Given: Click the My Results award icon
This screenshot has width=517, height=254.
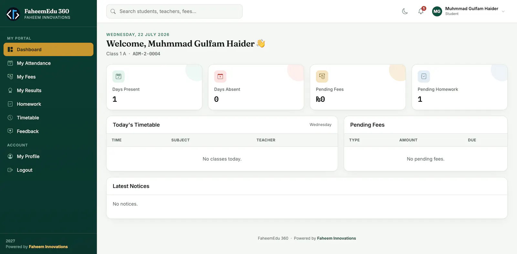Looking at the screenshot, I should tap(10, 90).
